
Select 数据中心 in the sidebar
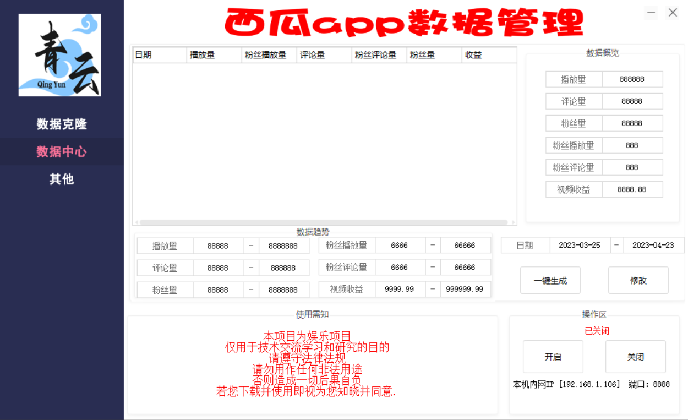(x=62, y=151)
